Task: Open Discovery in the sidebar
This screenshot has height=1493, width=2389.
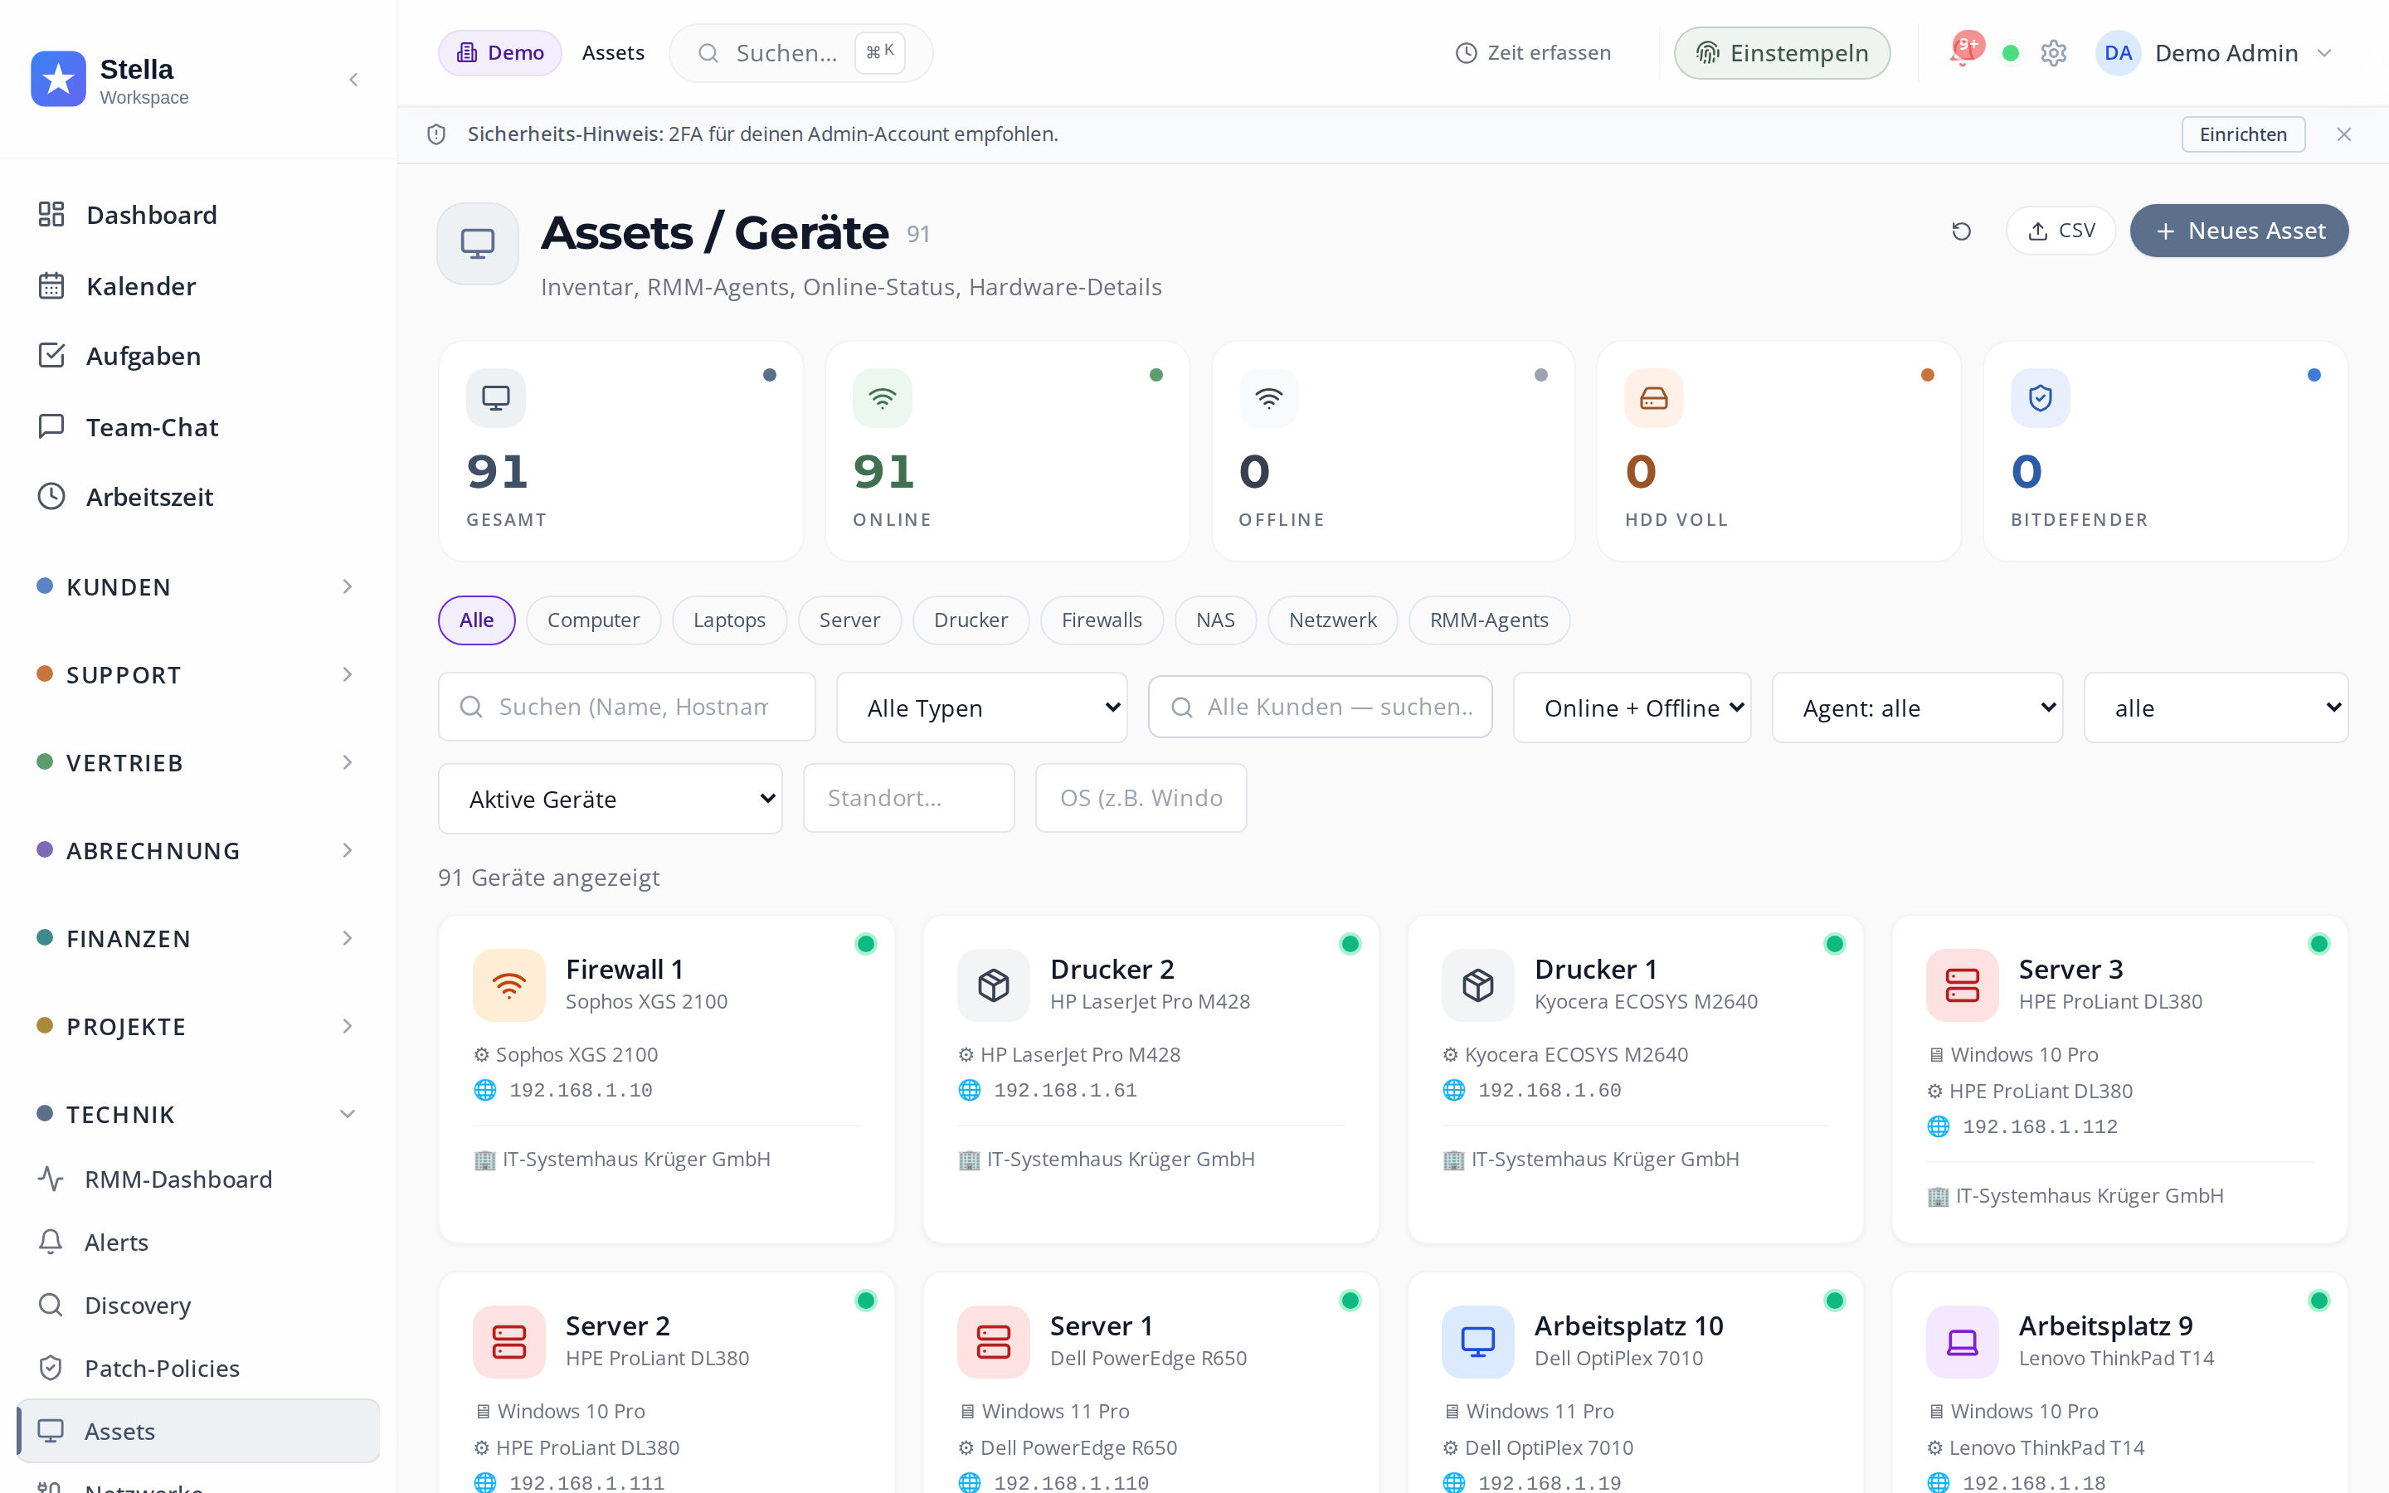Action: click(197, 1306)
